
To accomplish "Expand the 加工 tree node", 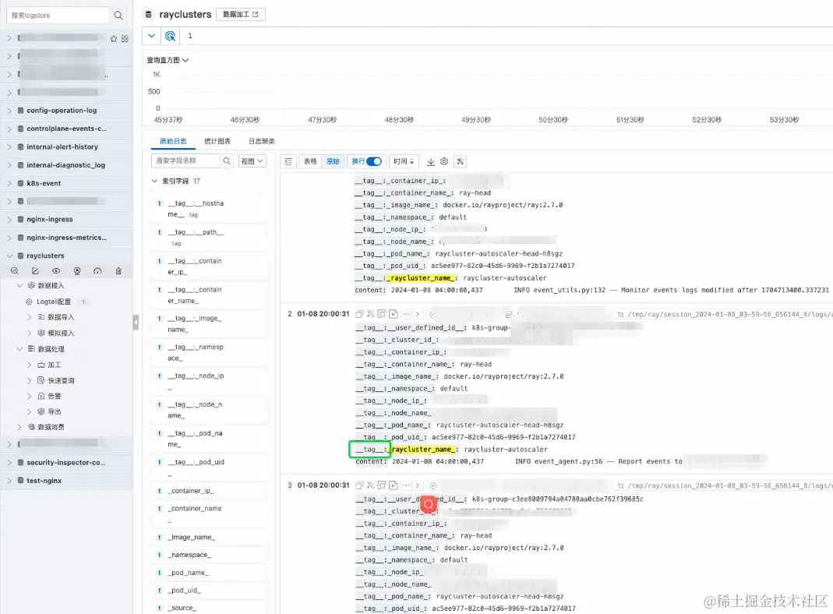I will (29, 365).
